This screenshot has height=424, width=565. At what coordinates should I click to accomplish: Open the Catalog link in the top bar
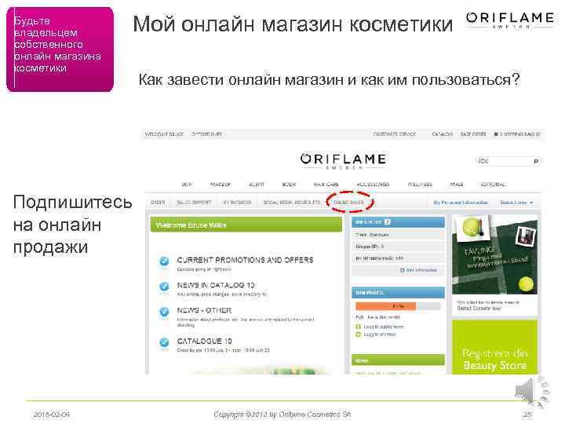tap(442, 134)
